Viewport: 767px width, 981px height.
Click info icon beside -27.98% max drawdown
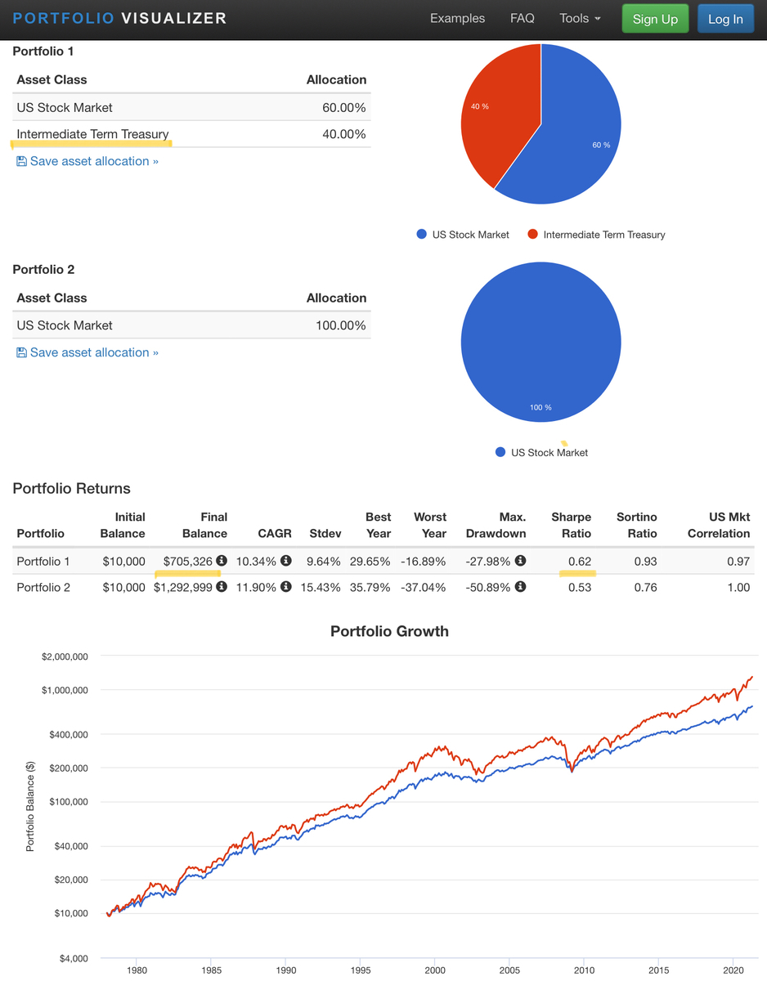(x=520, y=562)
